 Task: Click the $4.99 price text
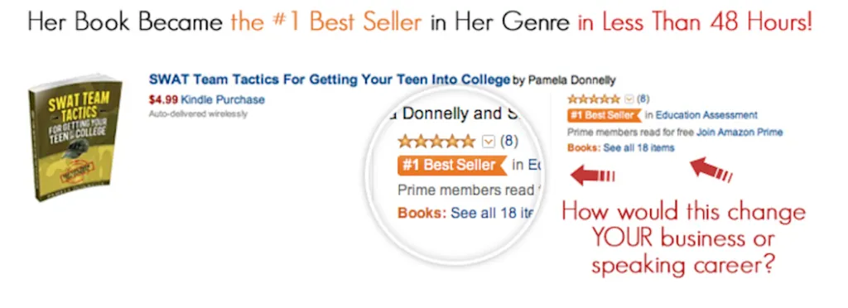[163, 99]
